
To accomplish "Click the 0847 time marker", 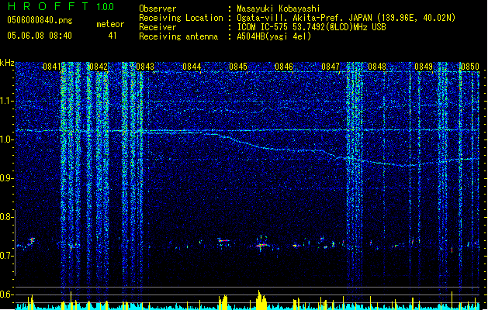I will pyautogui.click(x=331, y=67).
